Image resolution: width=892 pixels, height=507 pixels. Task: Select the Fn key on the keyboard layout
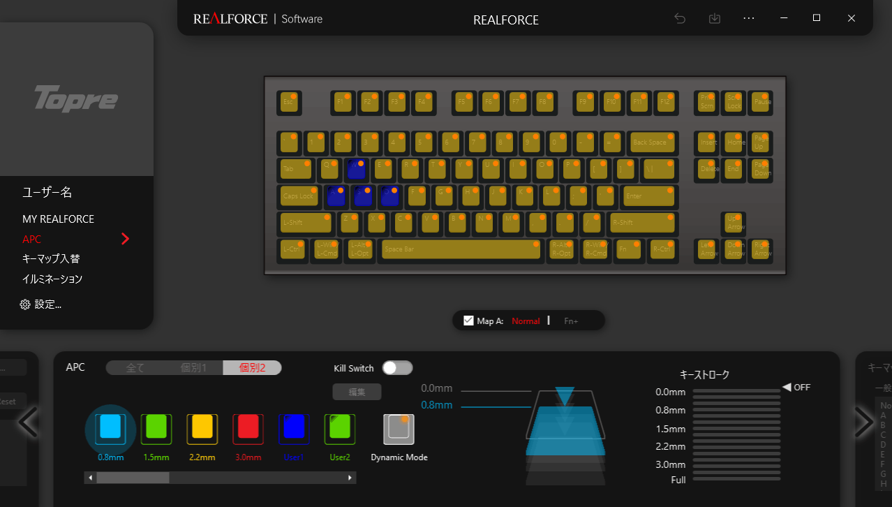[629, 249]
